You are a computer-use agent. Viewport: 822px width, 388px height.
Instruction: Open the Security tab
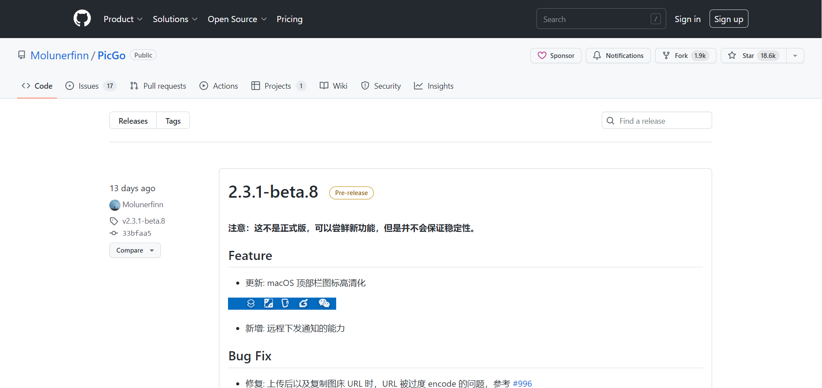(x=381, y=86)
